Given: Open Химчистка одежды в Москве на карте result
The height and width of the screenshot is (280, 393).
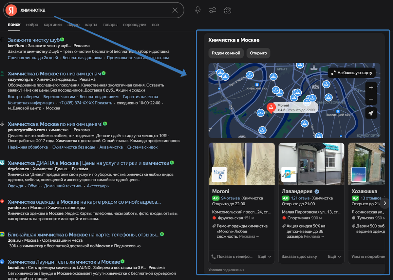Looking at the screenshot, I should click(84, 202).
